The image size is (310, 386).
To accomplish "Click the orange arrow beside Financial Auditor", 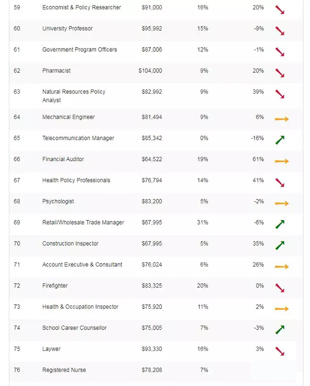I will point(282,161).
